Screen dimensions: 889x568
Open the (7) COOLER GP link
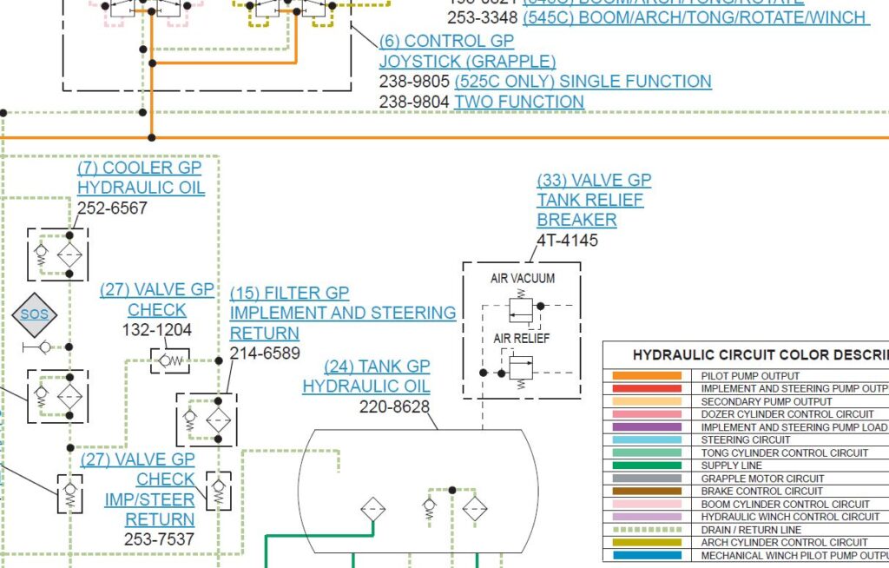[x=140, y=168]
